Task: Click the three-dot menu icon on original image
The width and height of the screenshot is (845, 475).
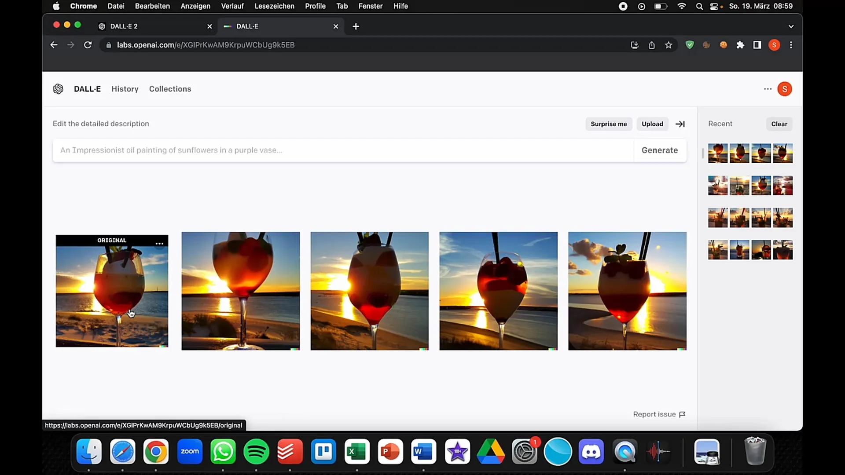Action: pos(160,242)
